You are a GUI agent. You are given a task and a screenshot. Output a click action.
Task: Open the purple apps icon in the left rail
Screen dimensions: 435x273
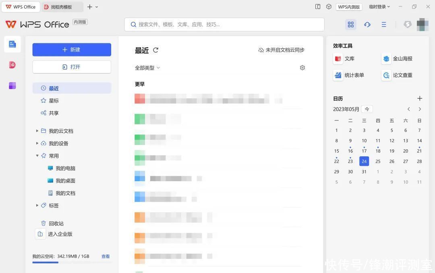coord(12,85)
